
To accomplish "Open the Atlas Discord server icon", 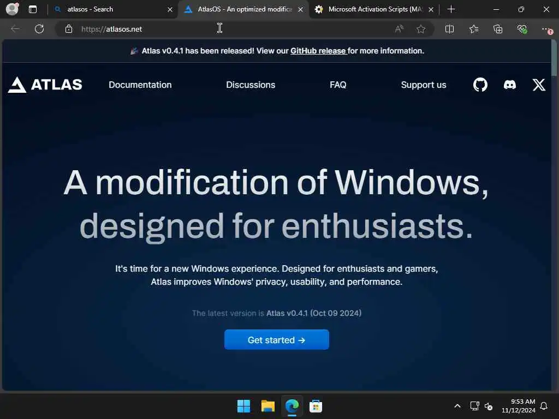I will coord(510,85).
